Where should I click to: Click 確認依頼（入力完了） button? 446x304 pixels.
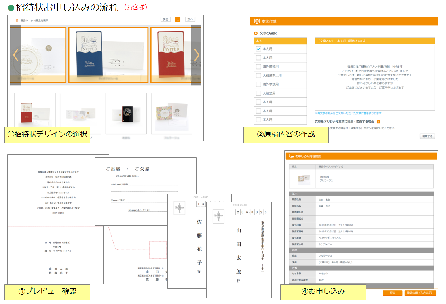[420, 293]
